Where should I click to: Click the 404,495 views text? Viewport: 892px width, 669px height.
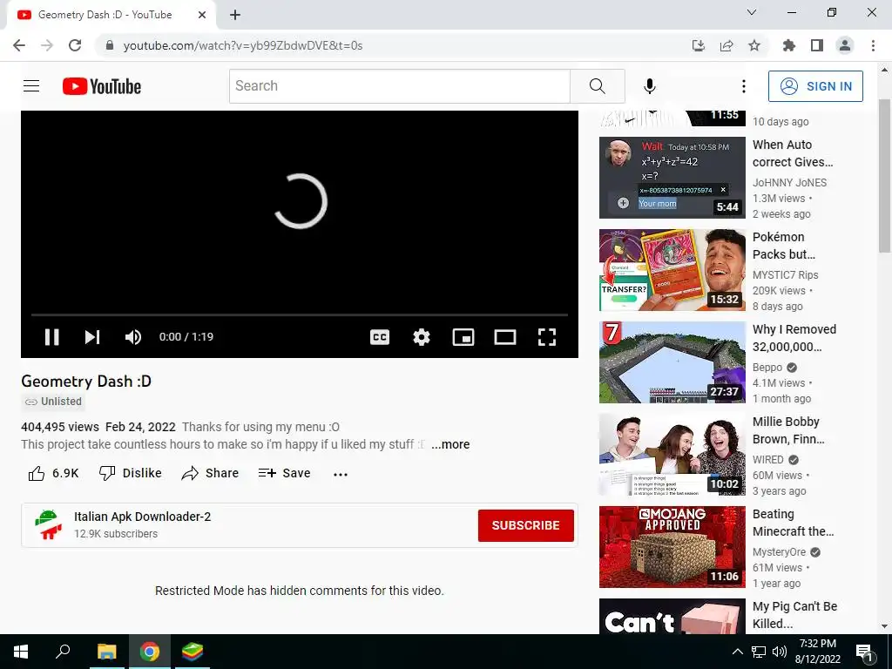pos(60,427)
